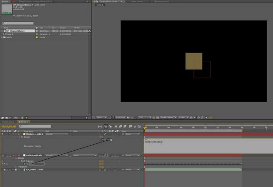
Task: Hide the Audio Amplitude layer
Action: (x=2, y=155)
